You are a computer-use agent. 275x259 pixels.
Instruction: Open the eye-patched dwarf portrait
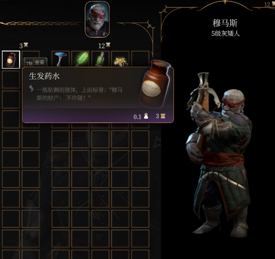pos(97,20)
